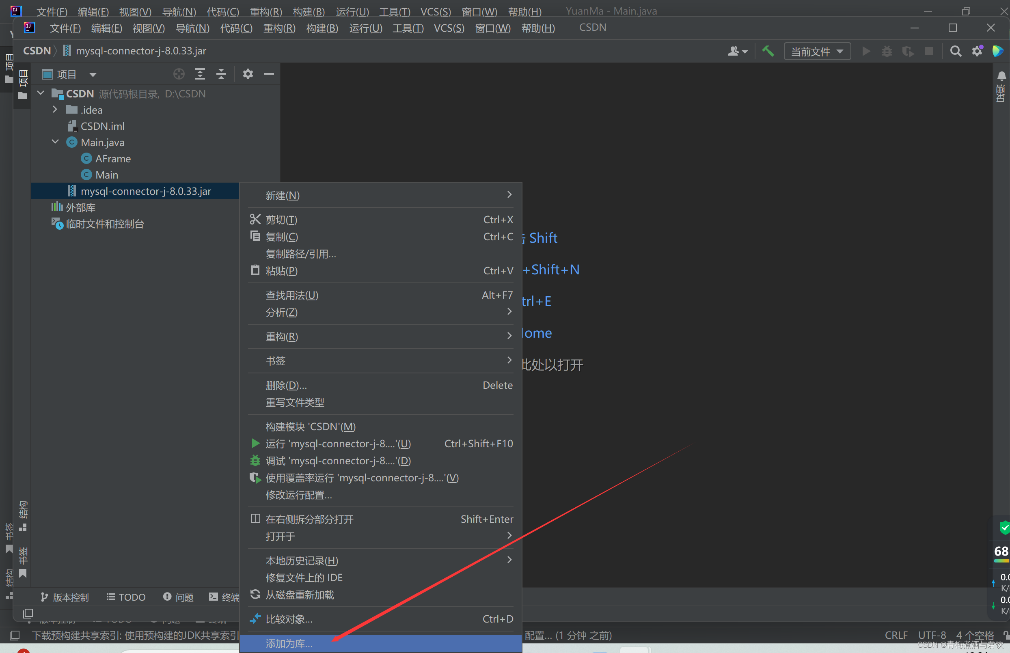The width and height of the screenshot is (1010, 653).
Task: Expand the .idea folder
Action: tap(54, 110)
